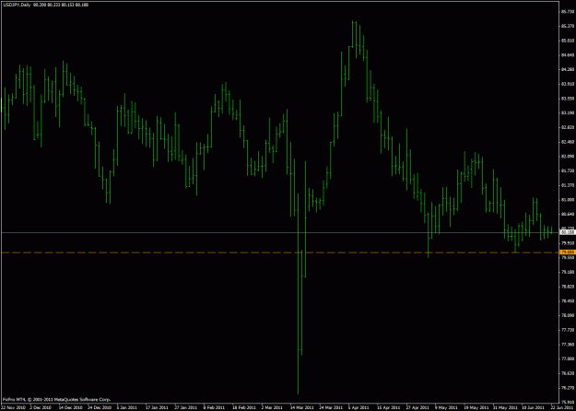Click the orange 79.685 price tag
The height and width of the screenshot is (411, 576).
coord(567,252)
